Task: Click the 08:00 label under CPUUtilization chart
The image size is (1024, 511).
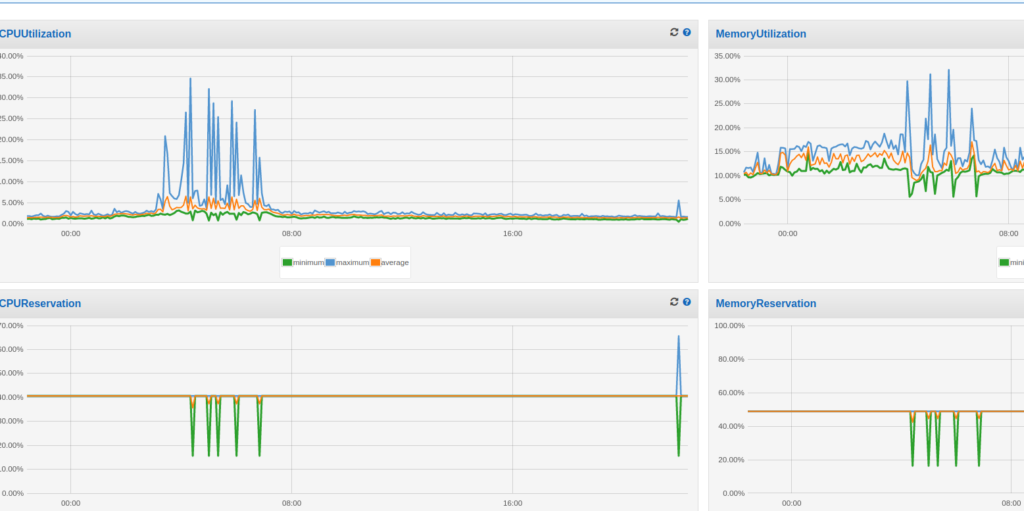Action: (x=291, y=233)
